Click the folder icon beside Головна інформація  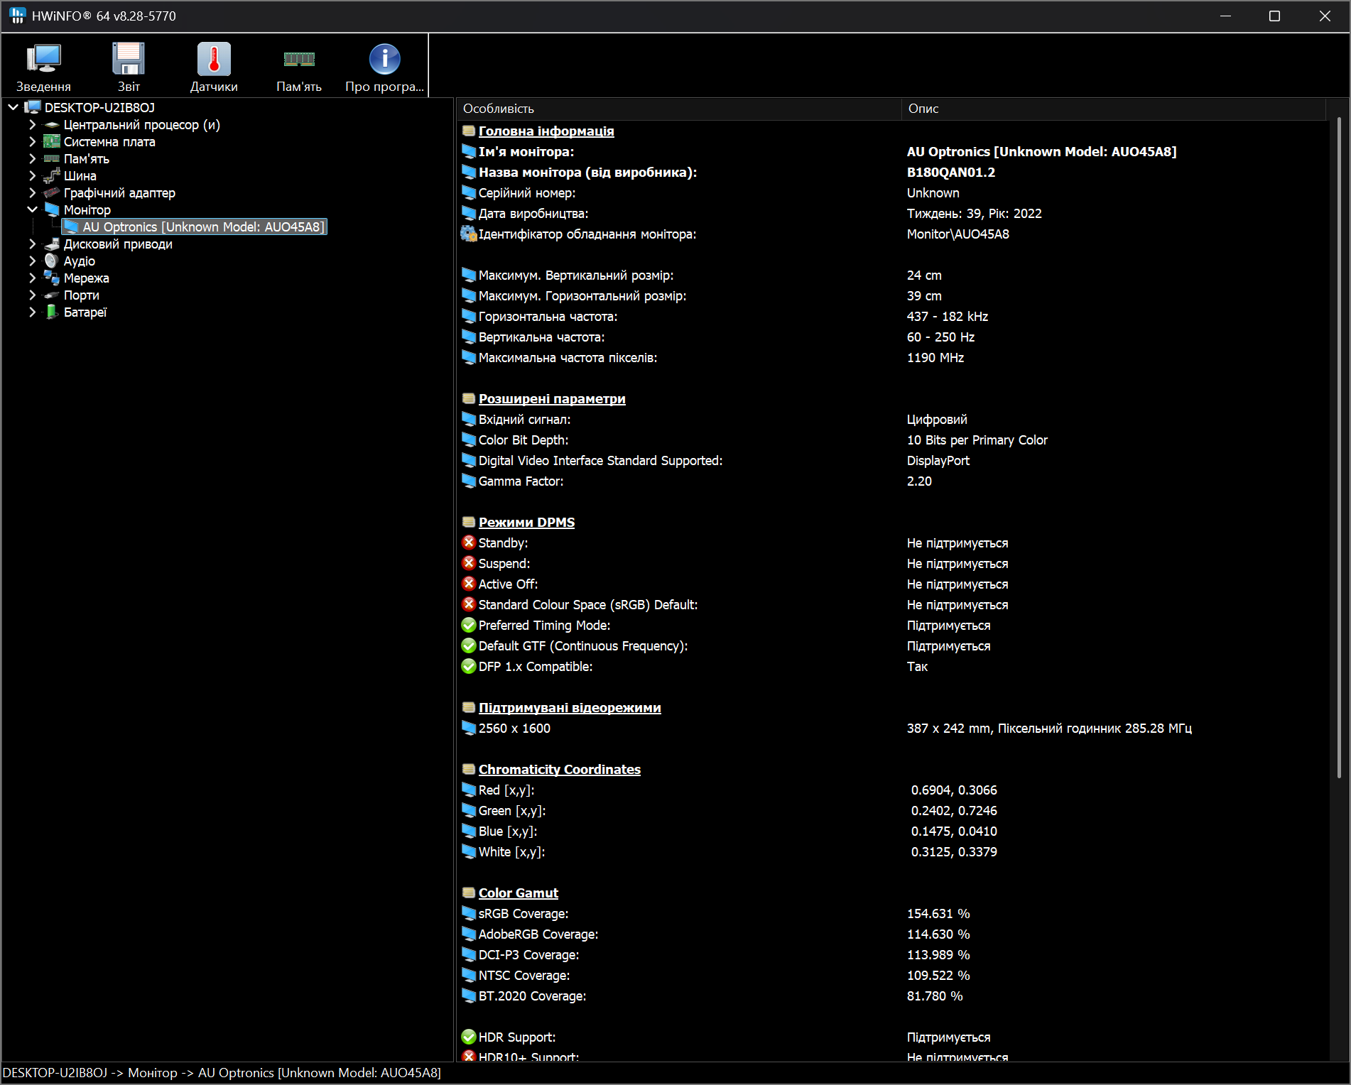click(x=469, y=131)
